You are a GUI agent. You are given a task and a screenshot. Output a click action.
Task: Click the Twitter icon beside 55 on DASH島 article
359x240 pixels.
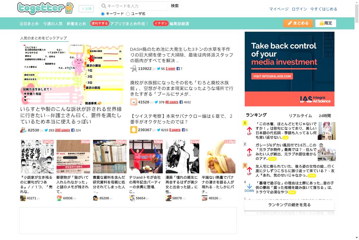click(x=159, y=69)
